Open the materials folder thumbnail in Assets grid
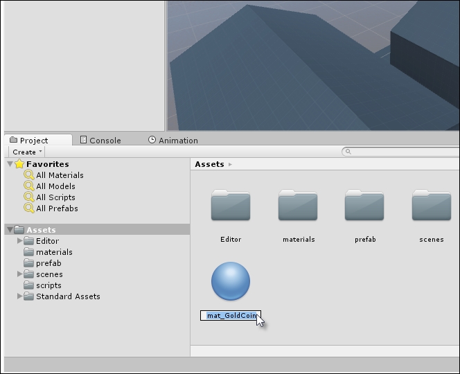Screen dimensions: 460x374 click(x=298, y=205)
